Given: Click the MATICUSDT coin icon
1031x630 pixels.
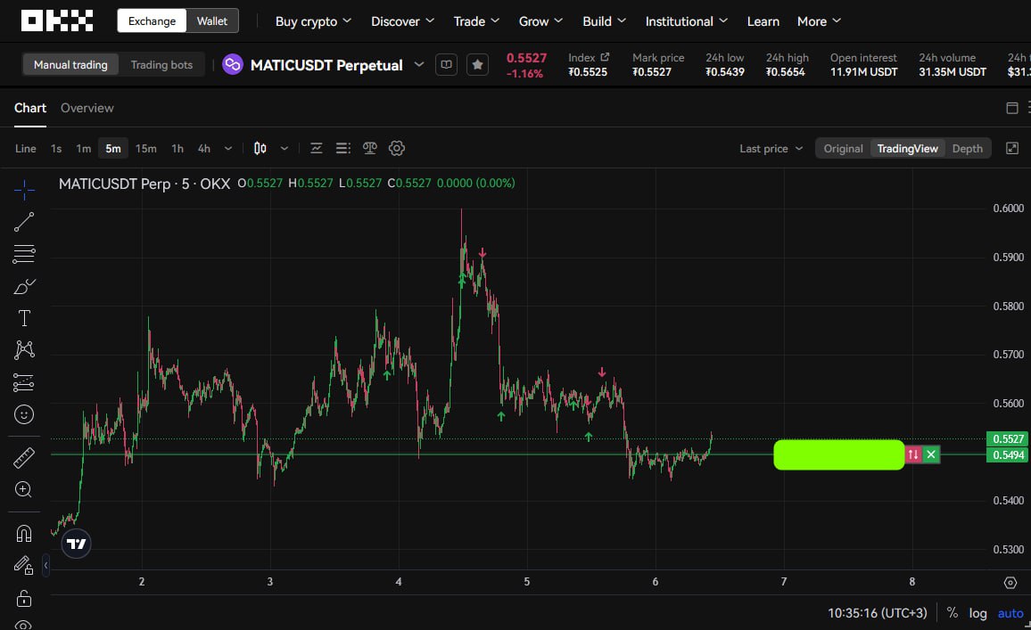Looking at the screenshot, I should click(233, 64).
